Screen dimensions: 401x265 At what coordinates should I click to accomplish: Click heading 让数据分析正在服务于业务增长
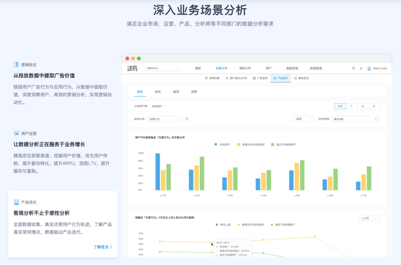point(49,144)
